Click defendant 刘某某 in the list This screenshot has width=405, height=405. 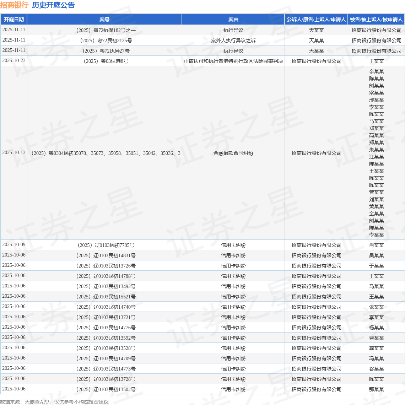point(376,199)
